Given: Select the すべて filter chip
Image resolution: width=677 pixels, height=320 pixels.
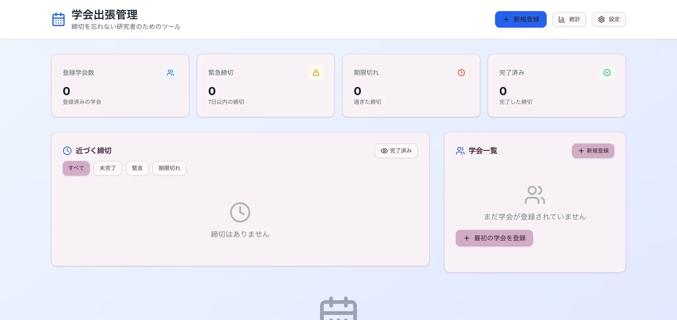Looking at the screenshot, I should tap(76, 168).
